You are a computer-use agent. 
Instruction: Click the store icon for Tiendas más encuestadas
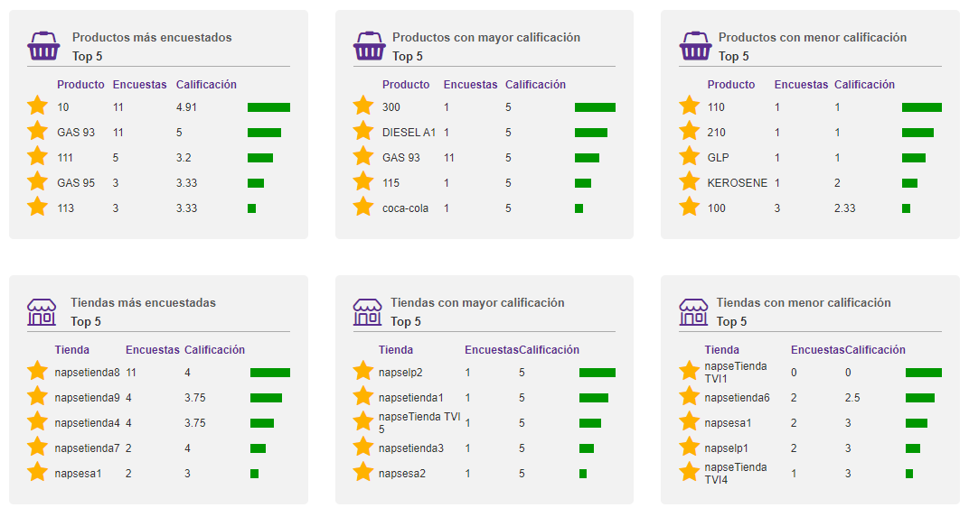[42, 312]
